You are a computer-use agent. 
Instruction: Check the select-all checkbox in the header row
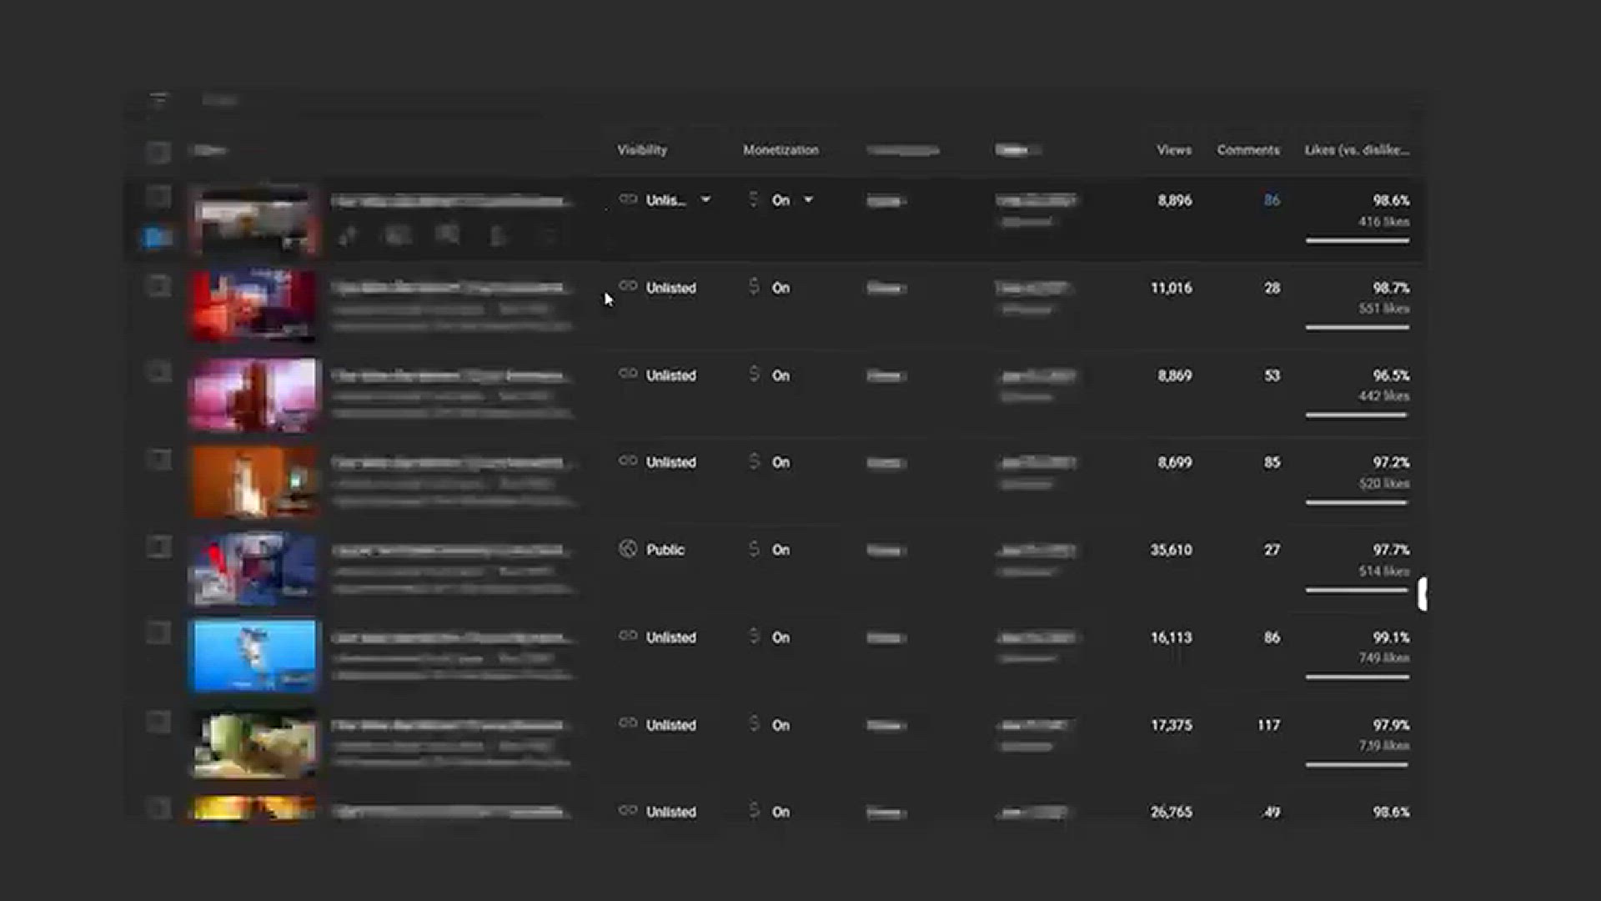pos(158,151)
